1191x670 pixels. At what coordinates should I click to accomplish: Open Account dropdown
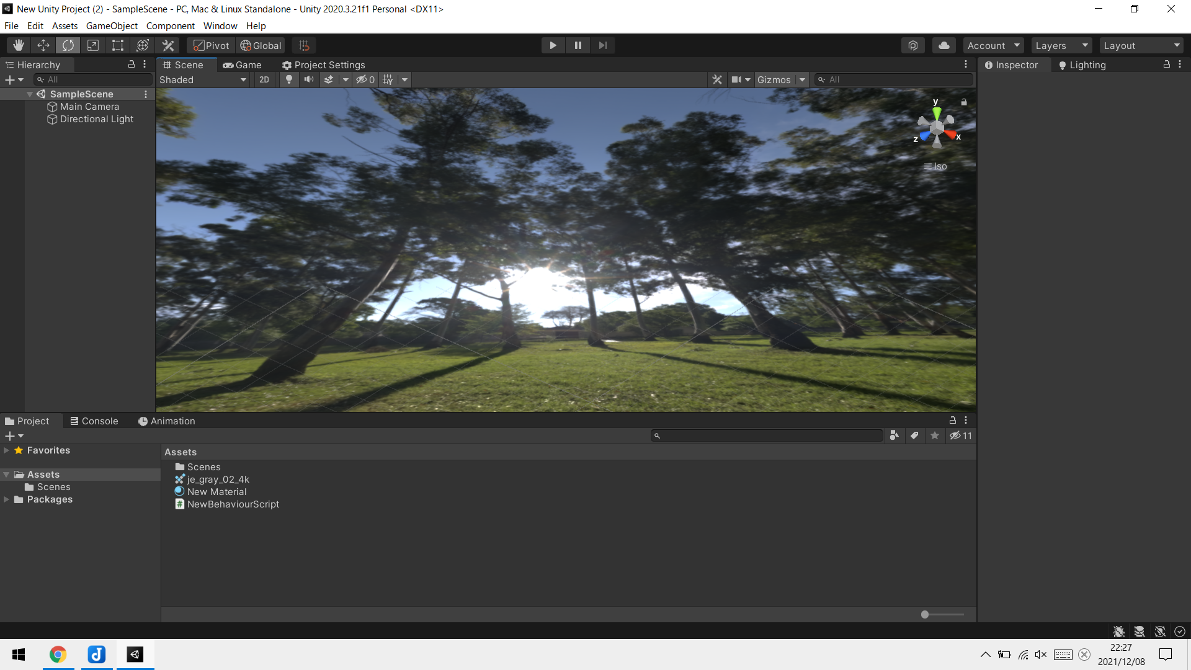pos(993,45)
